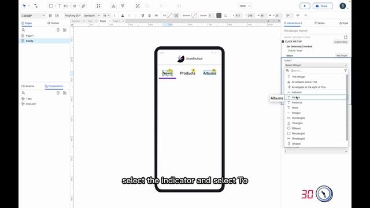Click the pages search icon
The height and width of the screenshot is (208, 370).
(x=23, y=30)
